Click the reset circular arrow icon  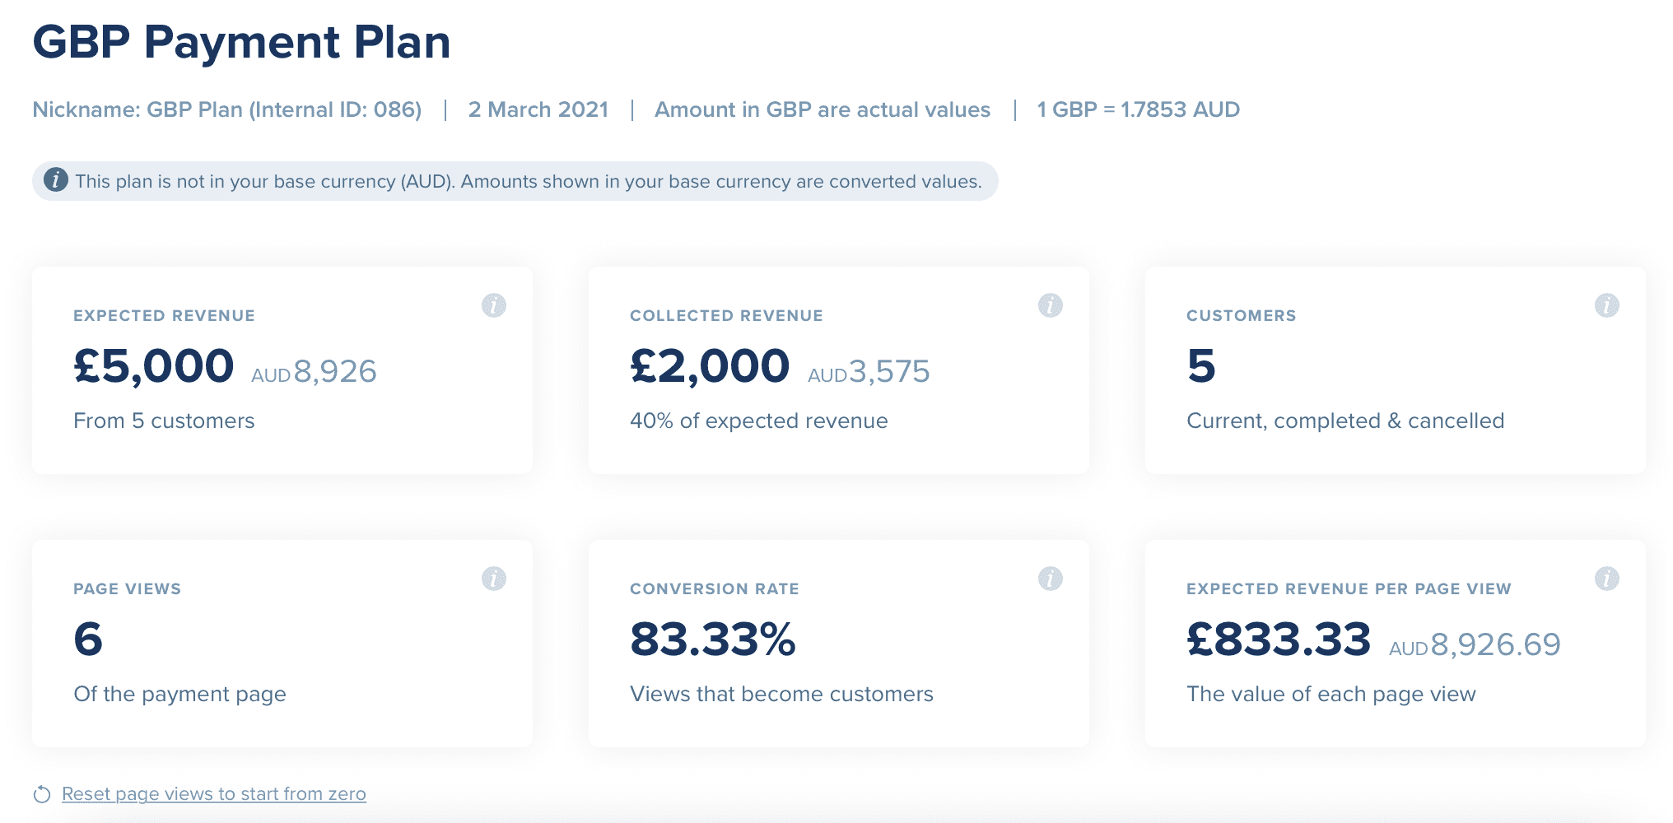(42, 794)
